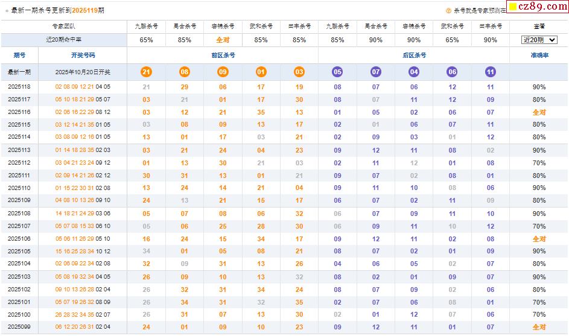Click the 准确率 column header
569x336 pixels.
coord(539,55)
